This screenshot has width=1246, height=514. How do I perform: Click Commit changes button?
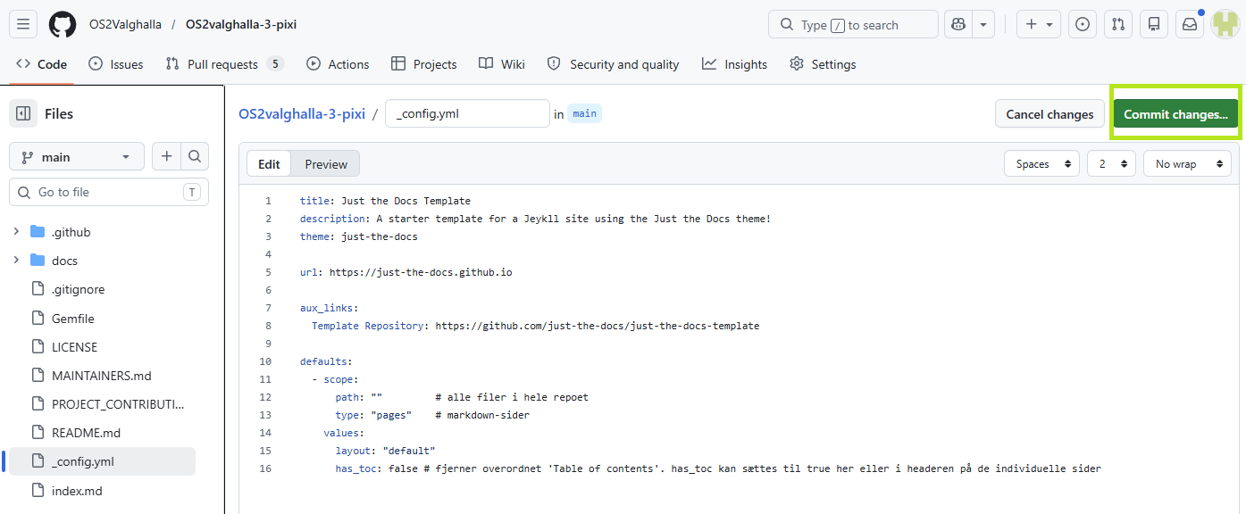pos(1175,114)
